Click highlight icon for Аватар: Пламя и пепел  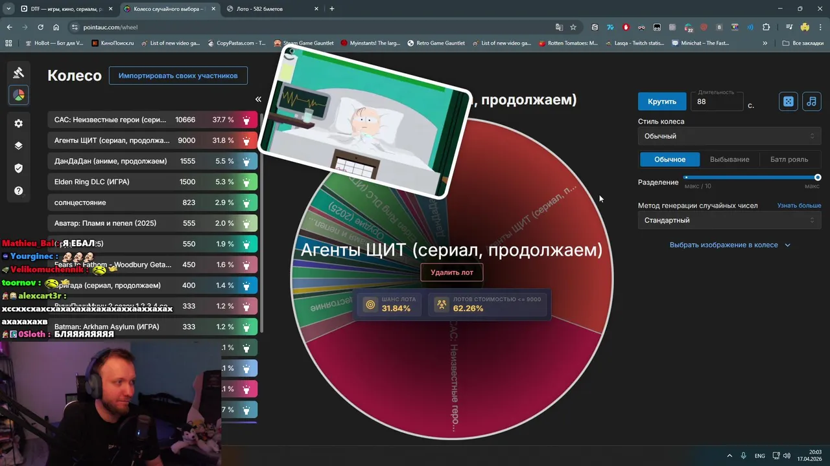[246, 223]
